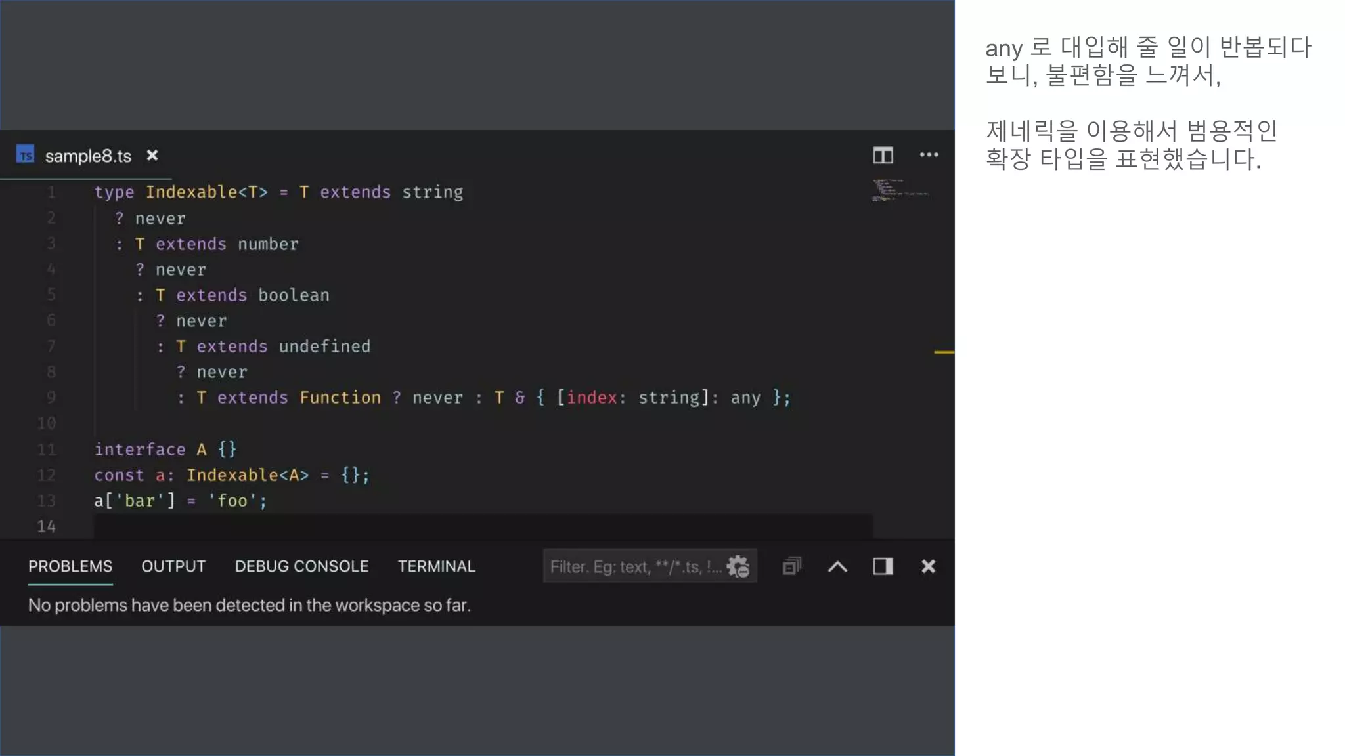The image size is (1345, 756).
Task: Open the DEBUG CONSOLE tab
Action: (301, 566)
